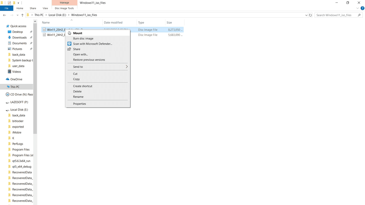Image resolution: width=365 pixels, height=205 pixels.
Task: Click the navigation pane scrollbar
Action: pos(35,79)
